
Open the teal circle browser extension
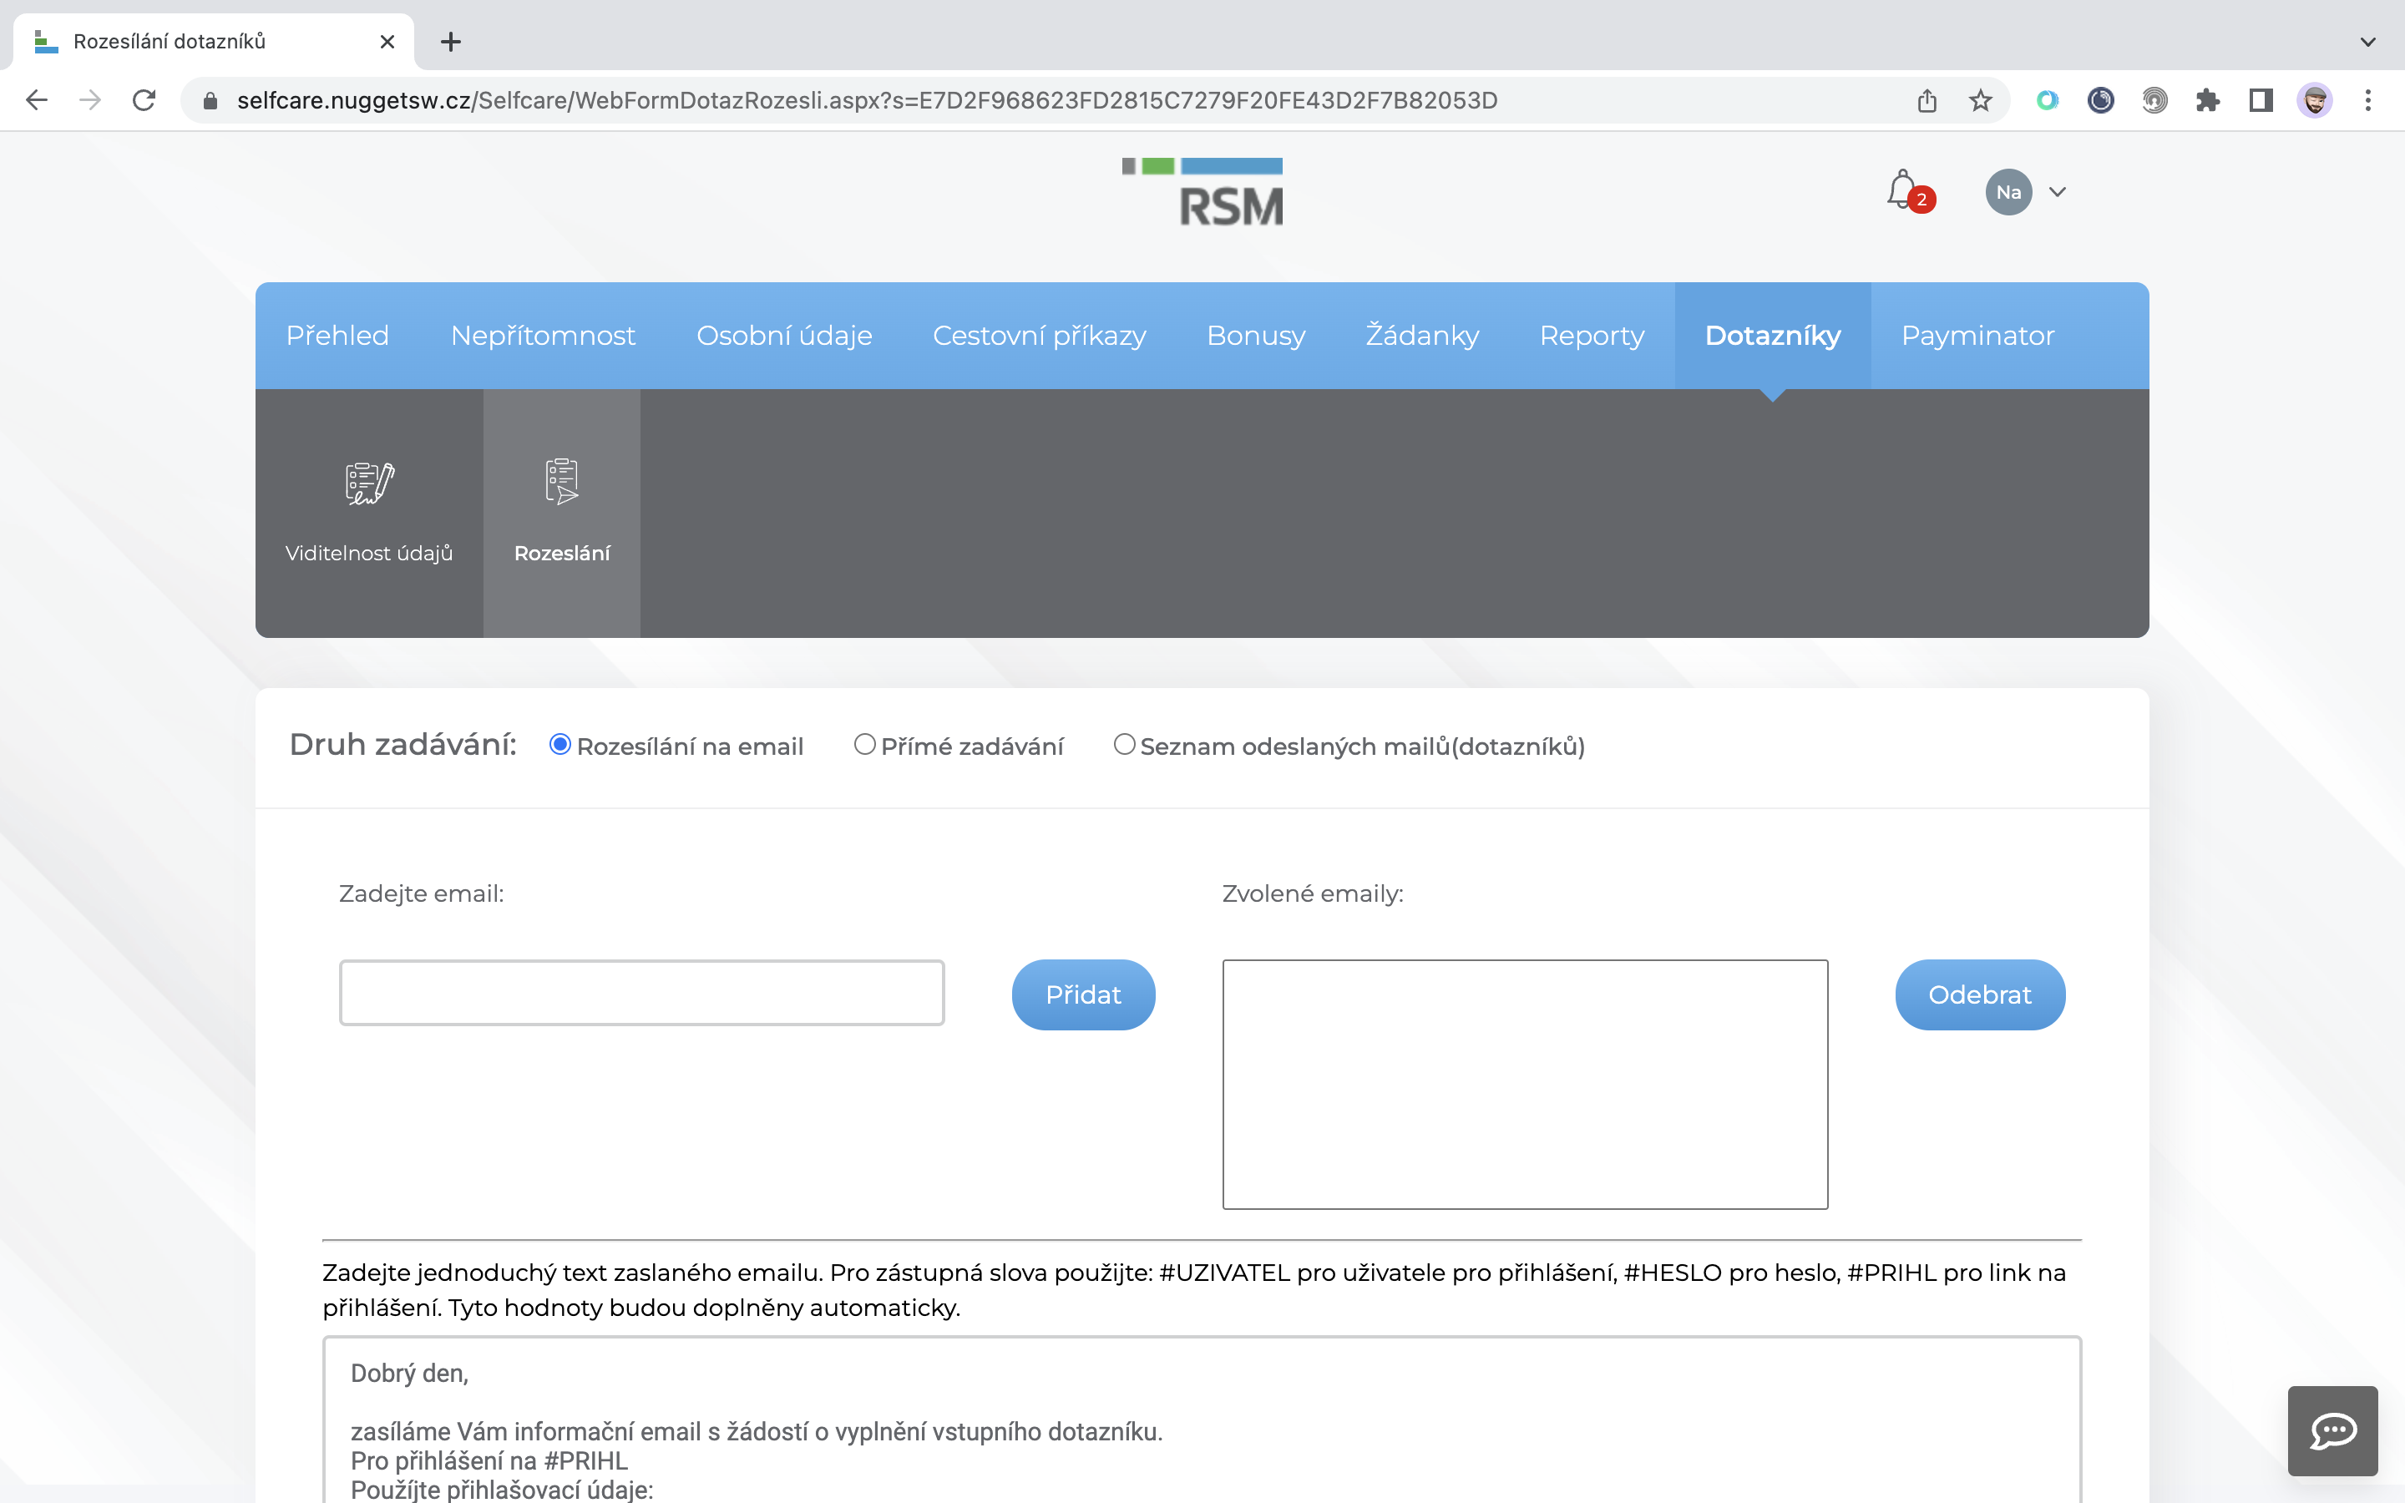click(2048, 100)
